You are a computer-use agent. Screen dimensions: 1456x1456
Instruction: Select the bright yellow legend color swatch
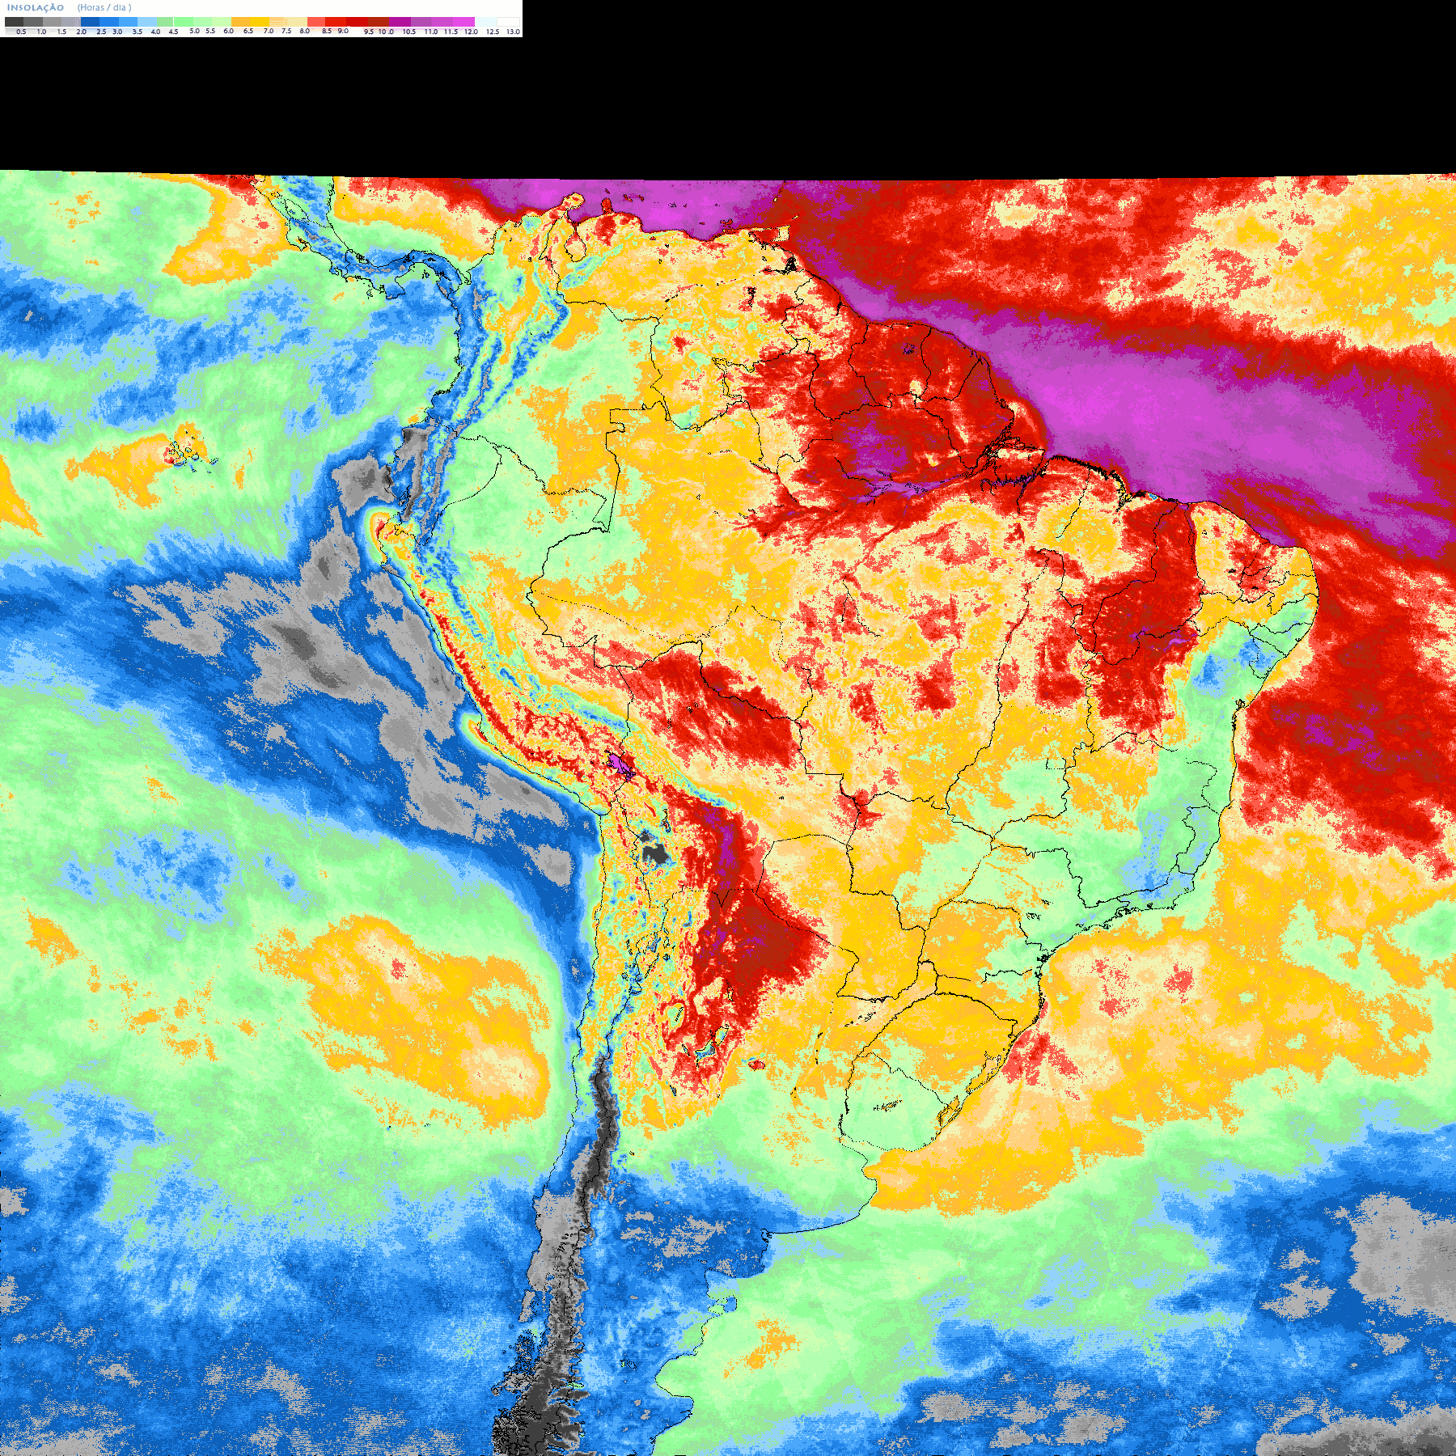point(260,22)
